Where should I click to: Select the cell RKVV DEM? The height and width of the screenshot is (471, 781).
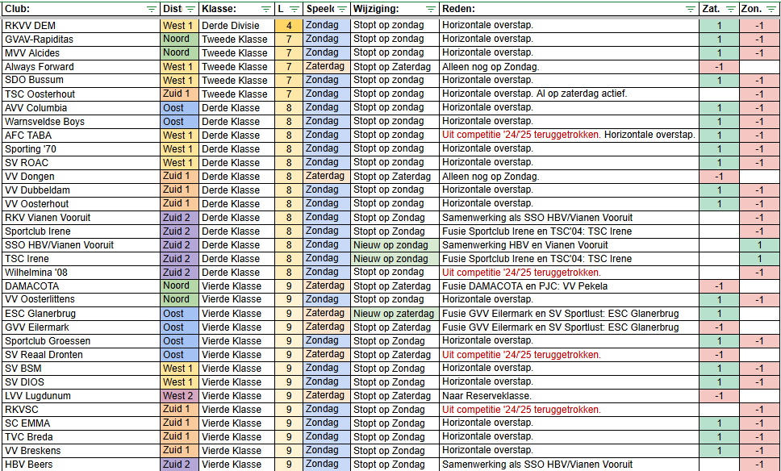coord(81,25)
